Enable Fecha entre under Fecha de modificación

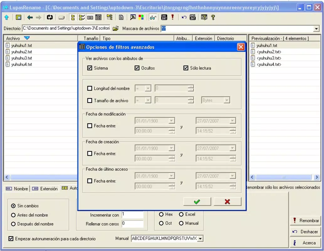90,126
